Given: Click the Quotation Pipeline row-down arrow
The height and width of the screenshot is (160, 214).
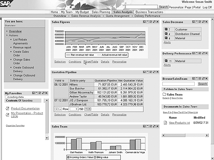Looking at the screenshot, I should coord(86,109).
